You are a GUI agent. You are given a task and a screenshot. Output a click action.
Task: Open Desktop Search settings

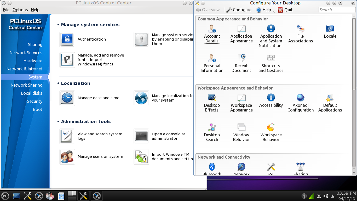click(x=212, y=132)
